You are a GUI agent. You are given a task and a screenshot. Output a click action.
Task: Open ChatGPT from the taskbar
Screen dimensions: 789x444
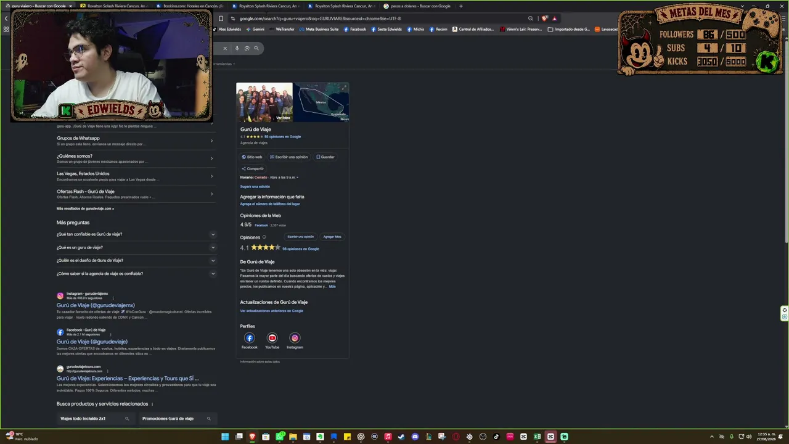tap(361, 437)
